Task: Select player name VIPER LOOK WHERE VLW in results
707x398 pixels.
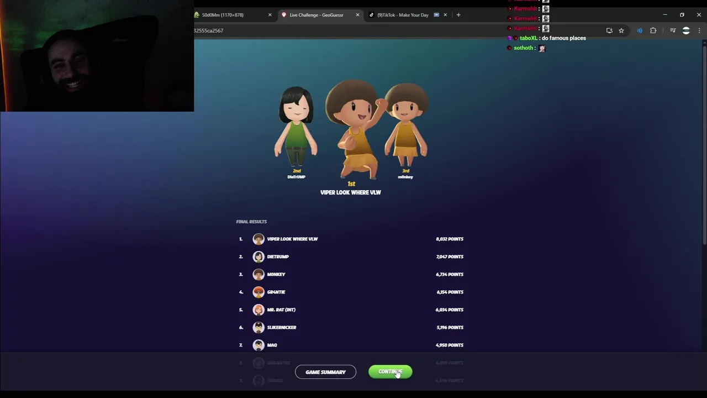Action: [292, 239]
